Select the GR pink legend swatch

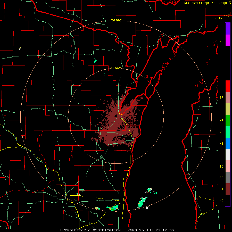tap(228, 98)
